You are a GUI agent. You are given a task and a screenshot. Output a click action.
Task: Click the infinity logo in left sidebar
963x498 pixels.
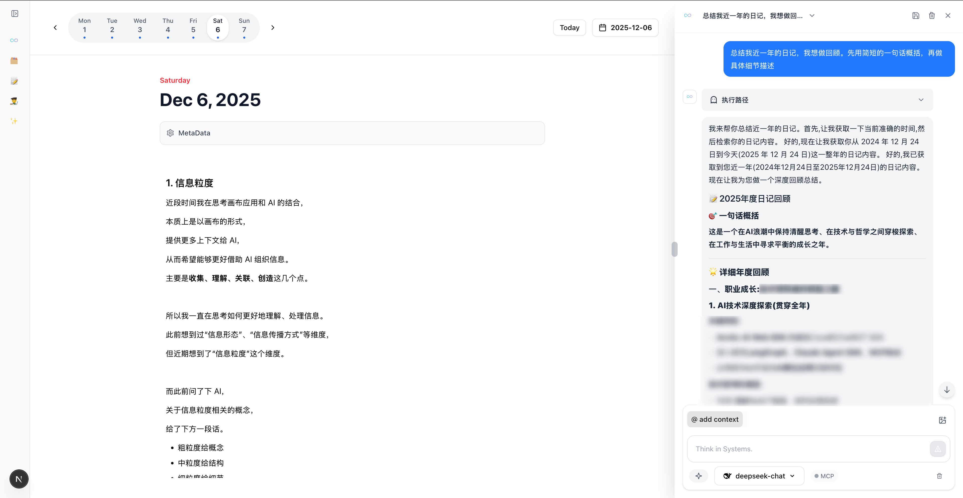(x=14, y=40)
